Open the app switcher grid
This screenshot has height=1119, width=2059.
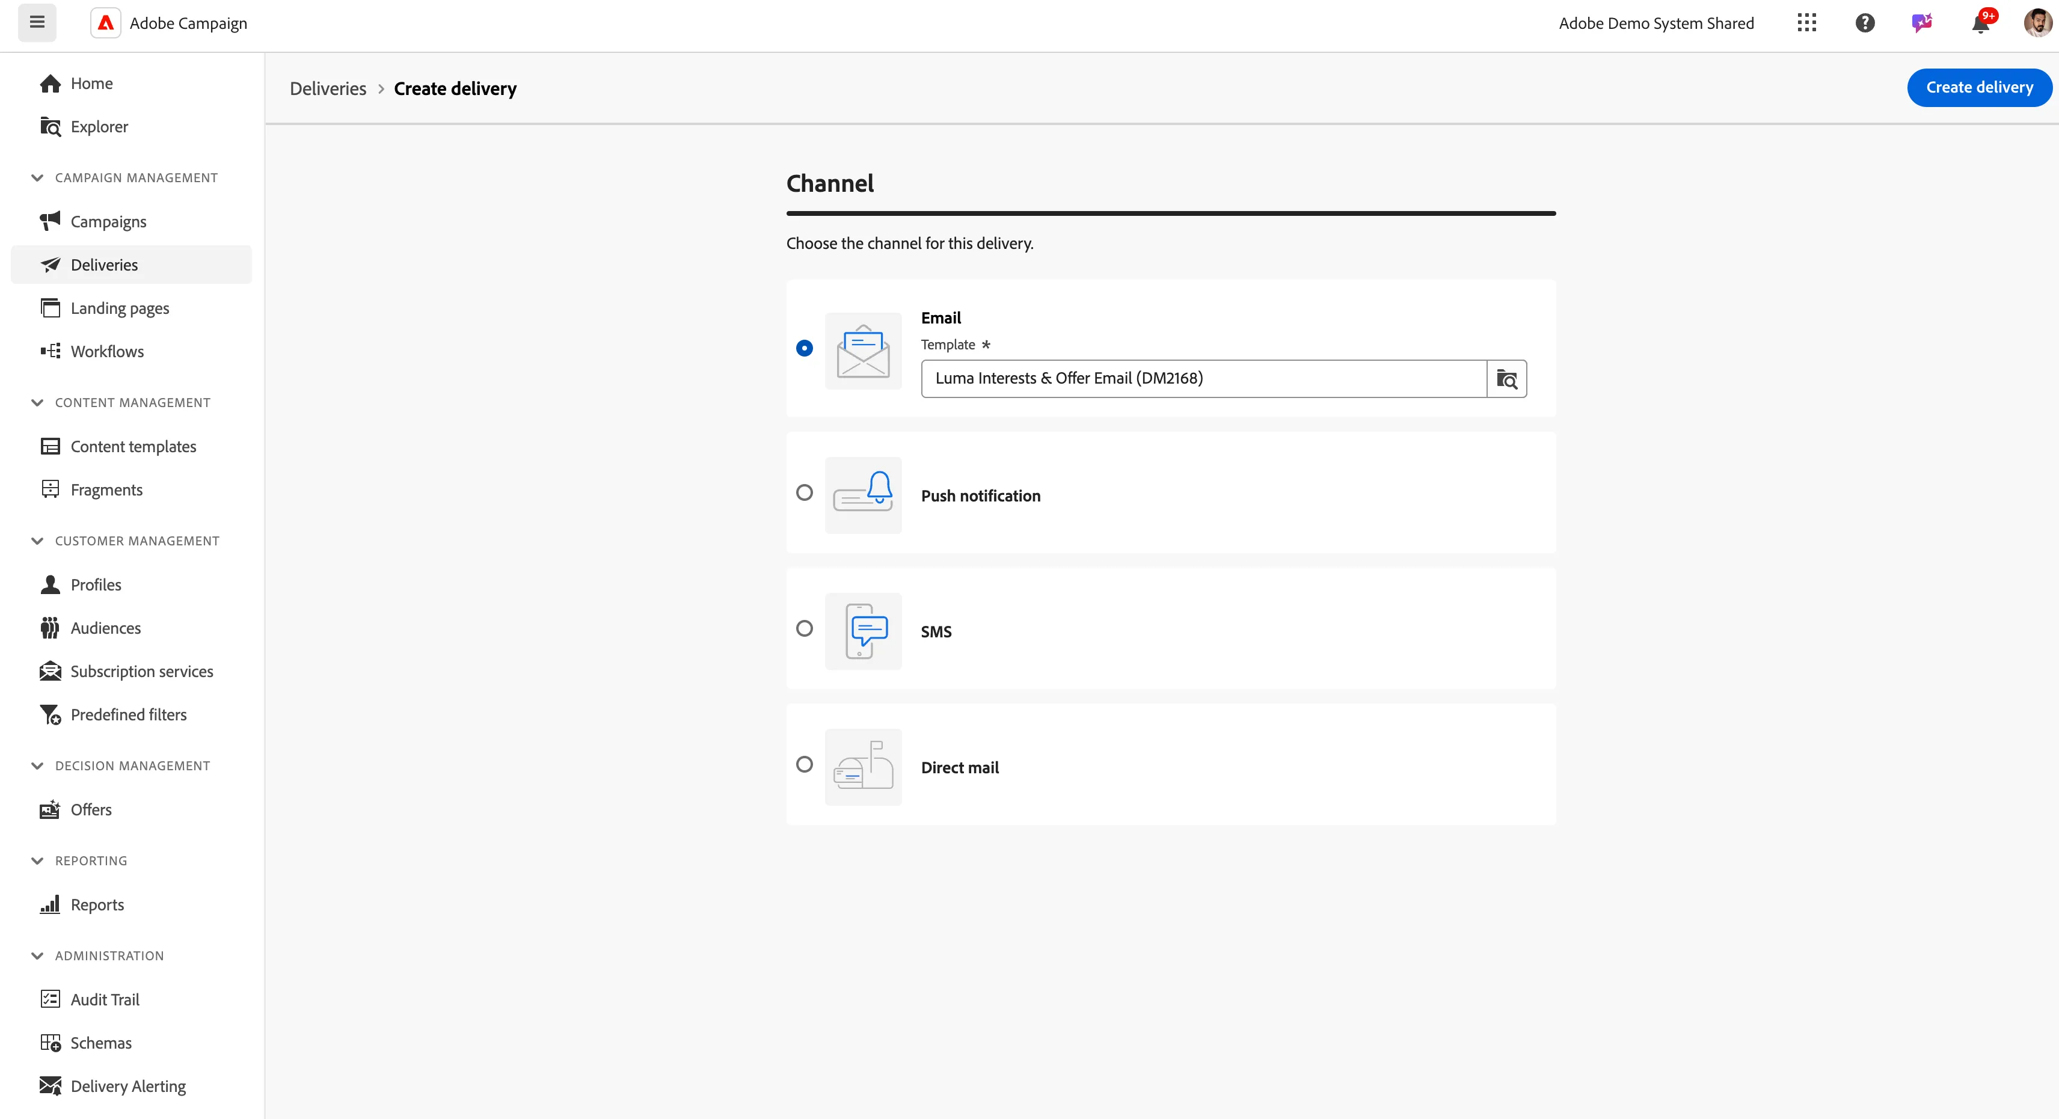tap(1806, 23)
